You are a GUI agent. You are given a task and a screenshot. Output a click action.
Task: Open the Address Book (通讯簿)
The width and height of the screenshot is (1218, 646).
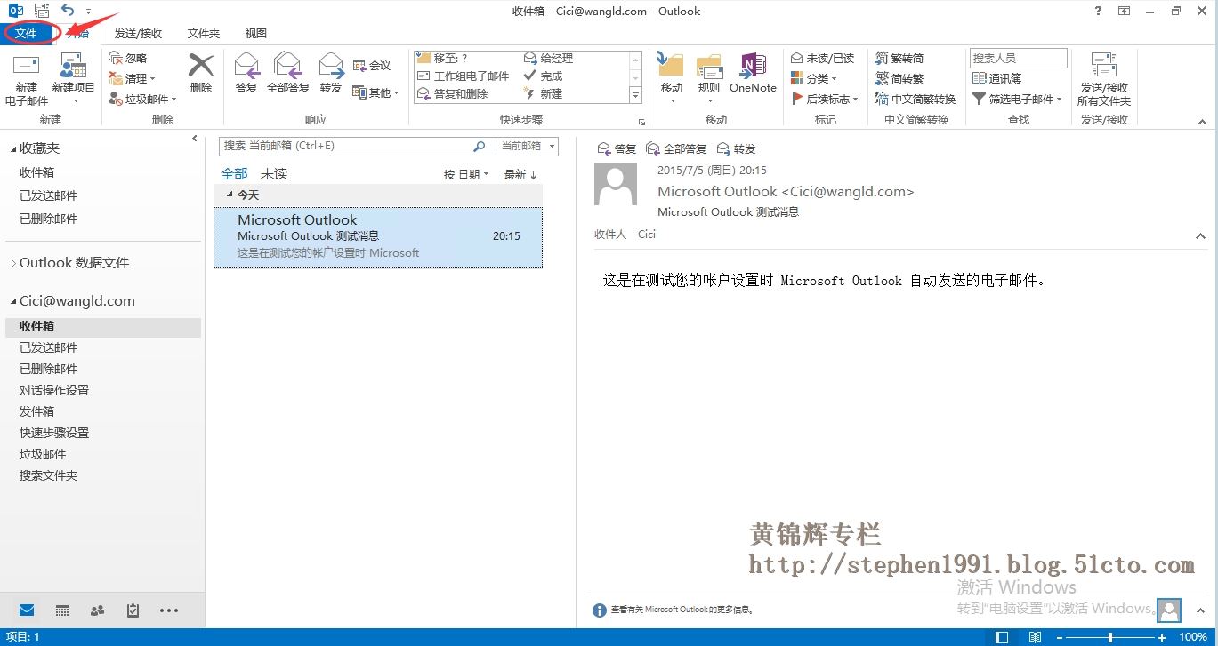997,78
